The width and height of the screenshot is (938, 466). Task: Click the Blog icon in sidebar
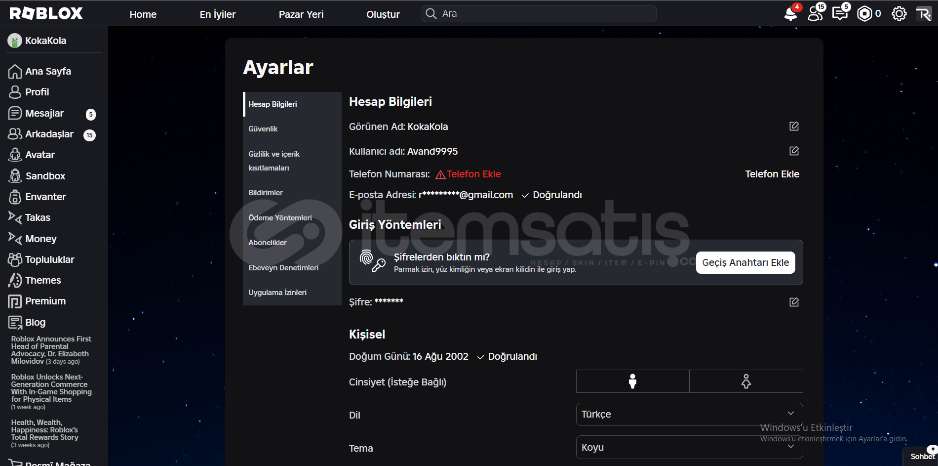tap(15, 322)
